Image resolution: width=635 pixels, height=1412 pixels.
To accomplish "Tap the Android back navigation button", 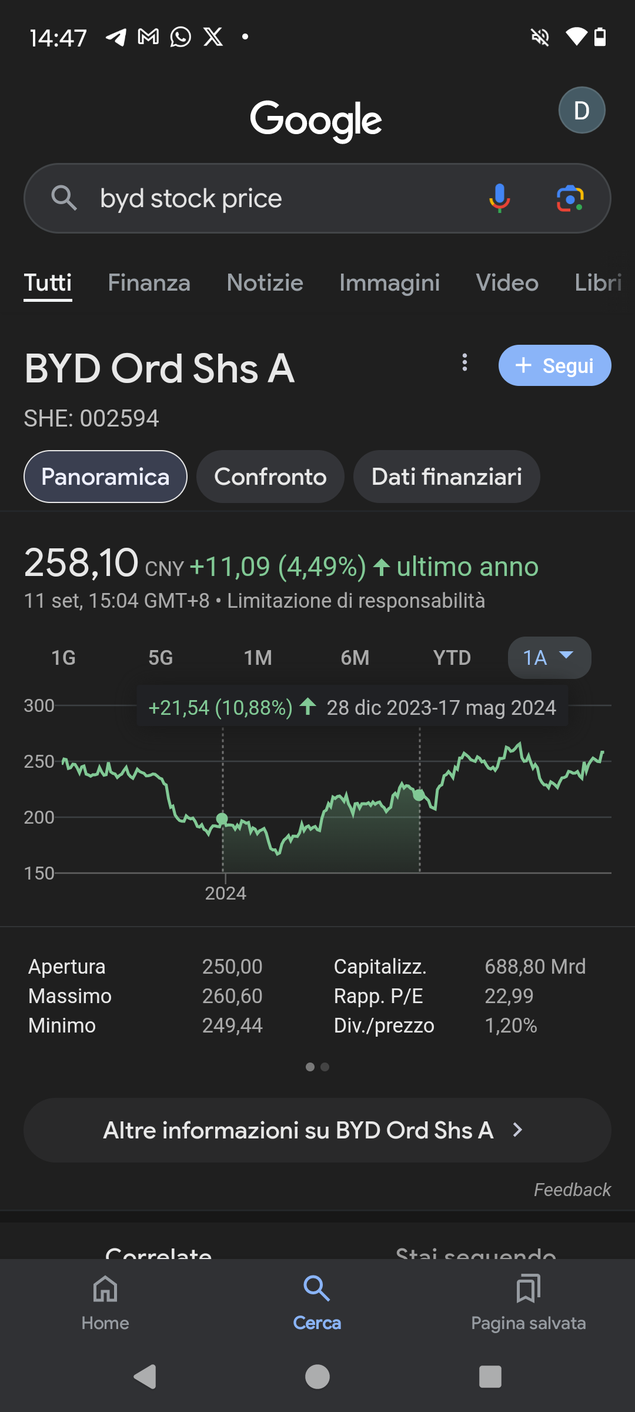I will pos(145,1377).
